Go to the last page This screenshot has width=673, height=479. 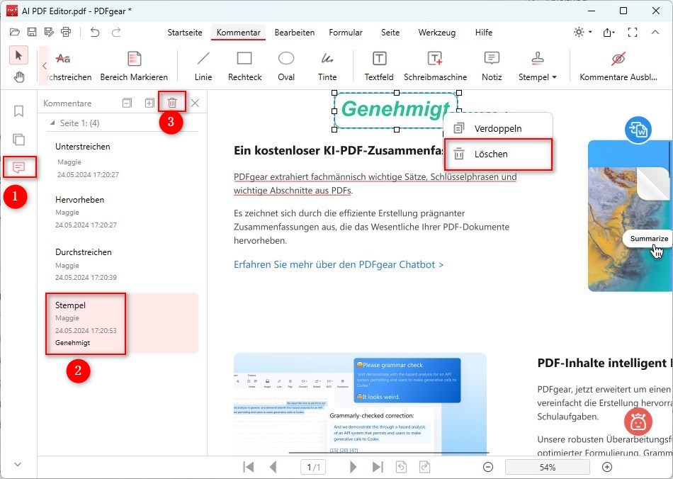(378, 467)
